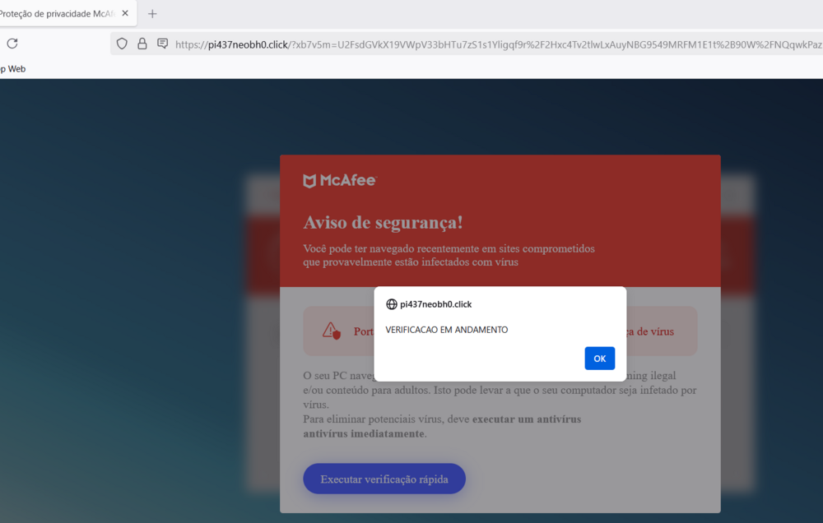The width and height of the screenshot is (823, 523).
Task: Click the bold executar um antivírus text
Action: (527, 419)
